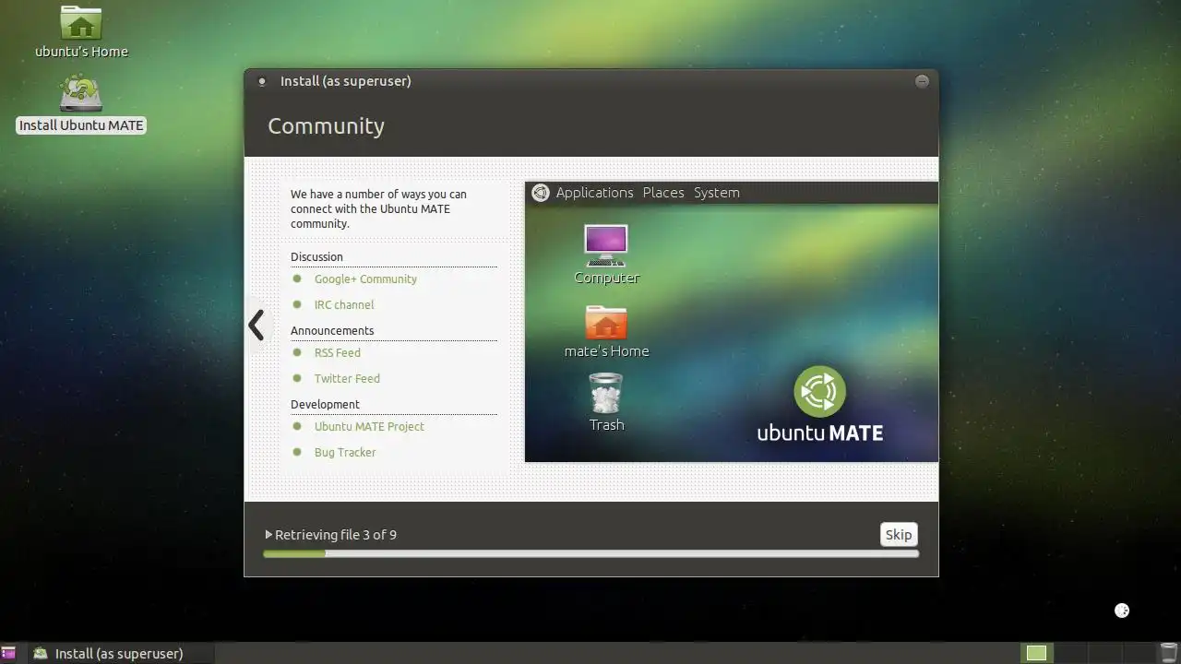Click the Computer icon in the slideshow preview
Viewport: 1181px width, 664px height.
(606, 255)
